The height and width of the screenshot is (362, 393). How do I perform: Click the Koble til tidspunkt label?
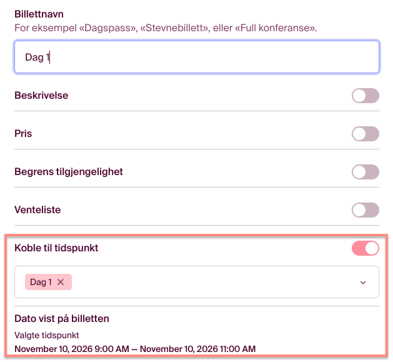pyautogui.click(x=56, y=248)
